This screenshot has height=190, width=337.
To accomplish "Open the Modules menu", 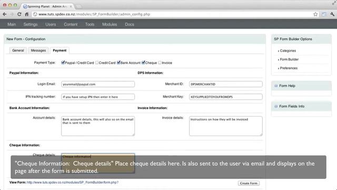I will 110,24.
